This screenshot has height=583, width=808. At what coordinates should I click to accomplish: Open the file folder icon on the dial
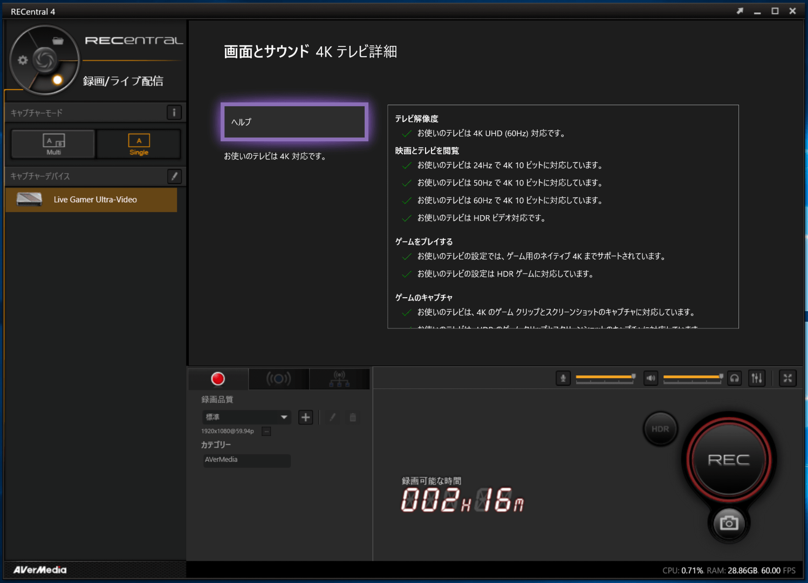58,40
